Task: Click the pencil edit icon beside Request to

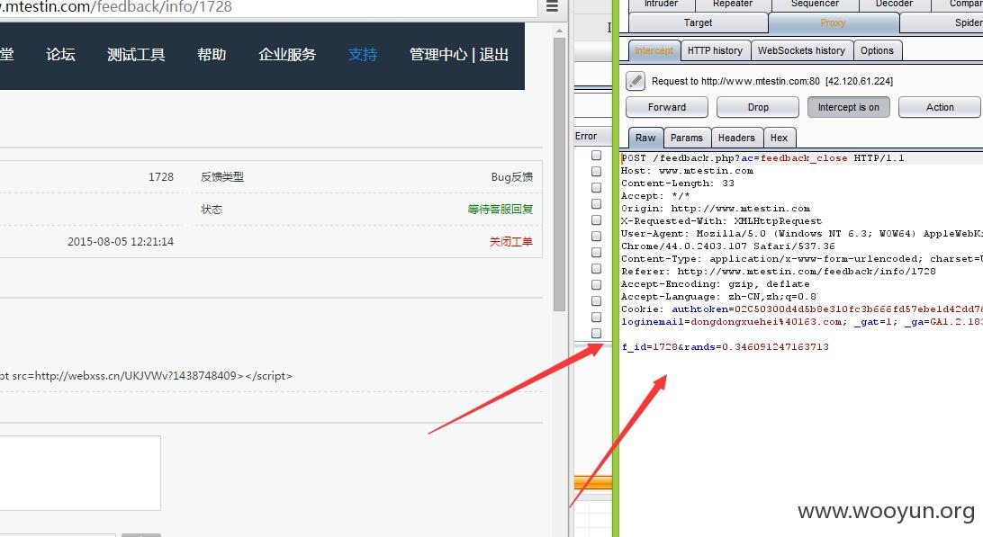Action: pyautogui.click(x=635, y=81)
